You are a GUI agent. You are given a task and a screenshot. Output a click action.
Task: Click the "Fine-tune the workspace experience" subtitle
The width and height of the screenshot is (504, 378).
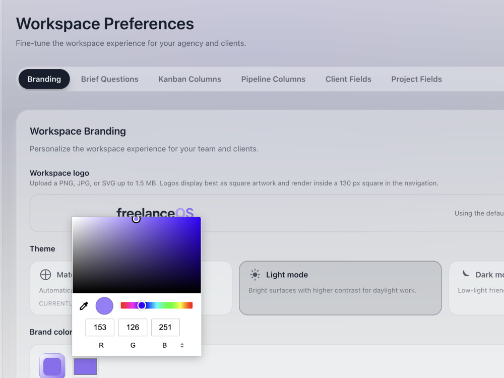coord(131,43)
